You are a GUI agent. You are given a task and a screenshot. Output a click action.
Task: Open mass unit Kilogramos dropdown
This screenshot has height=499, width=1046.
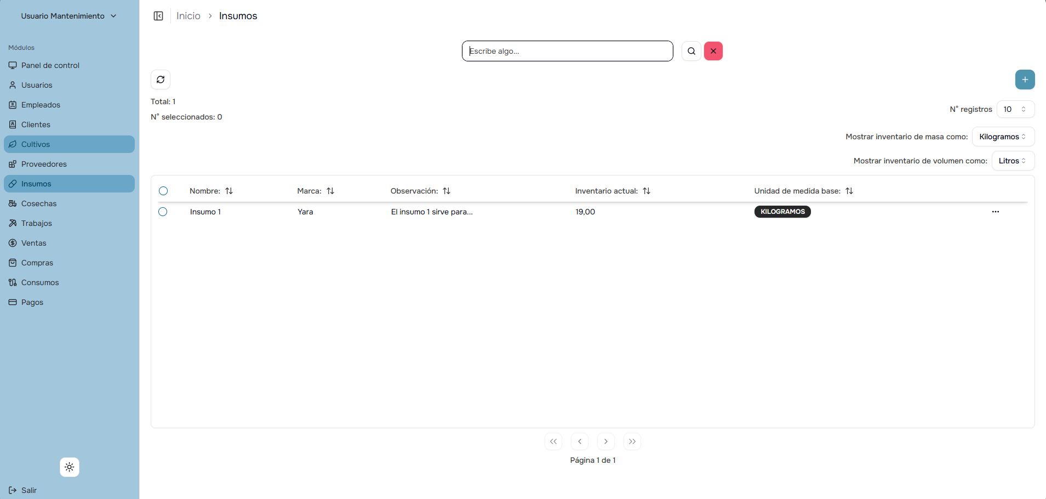[x=1003, y=137]
